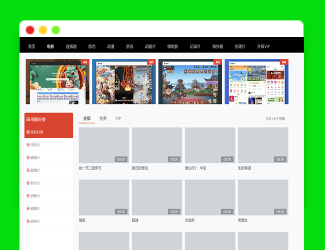This screenshot has height=250, width=325.
Task: Click the 大阅兵 video title
Action: (x=190, y=220)
